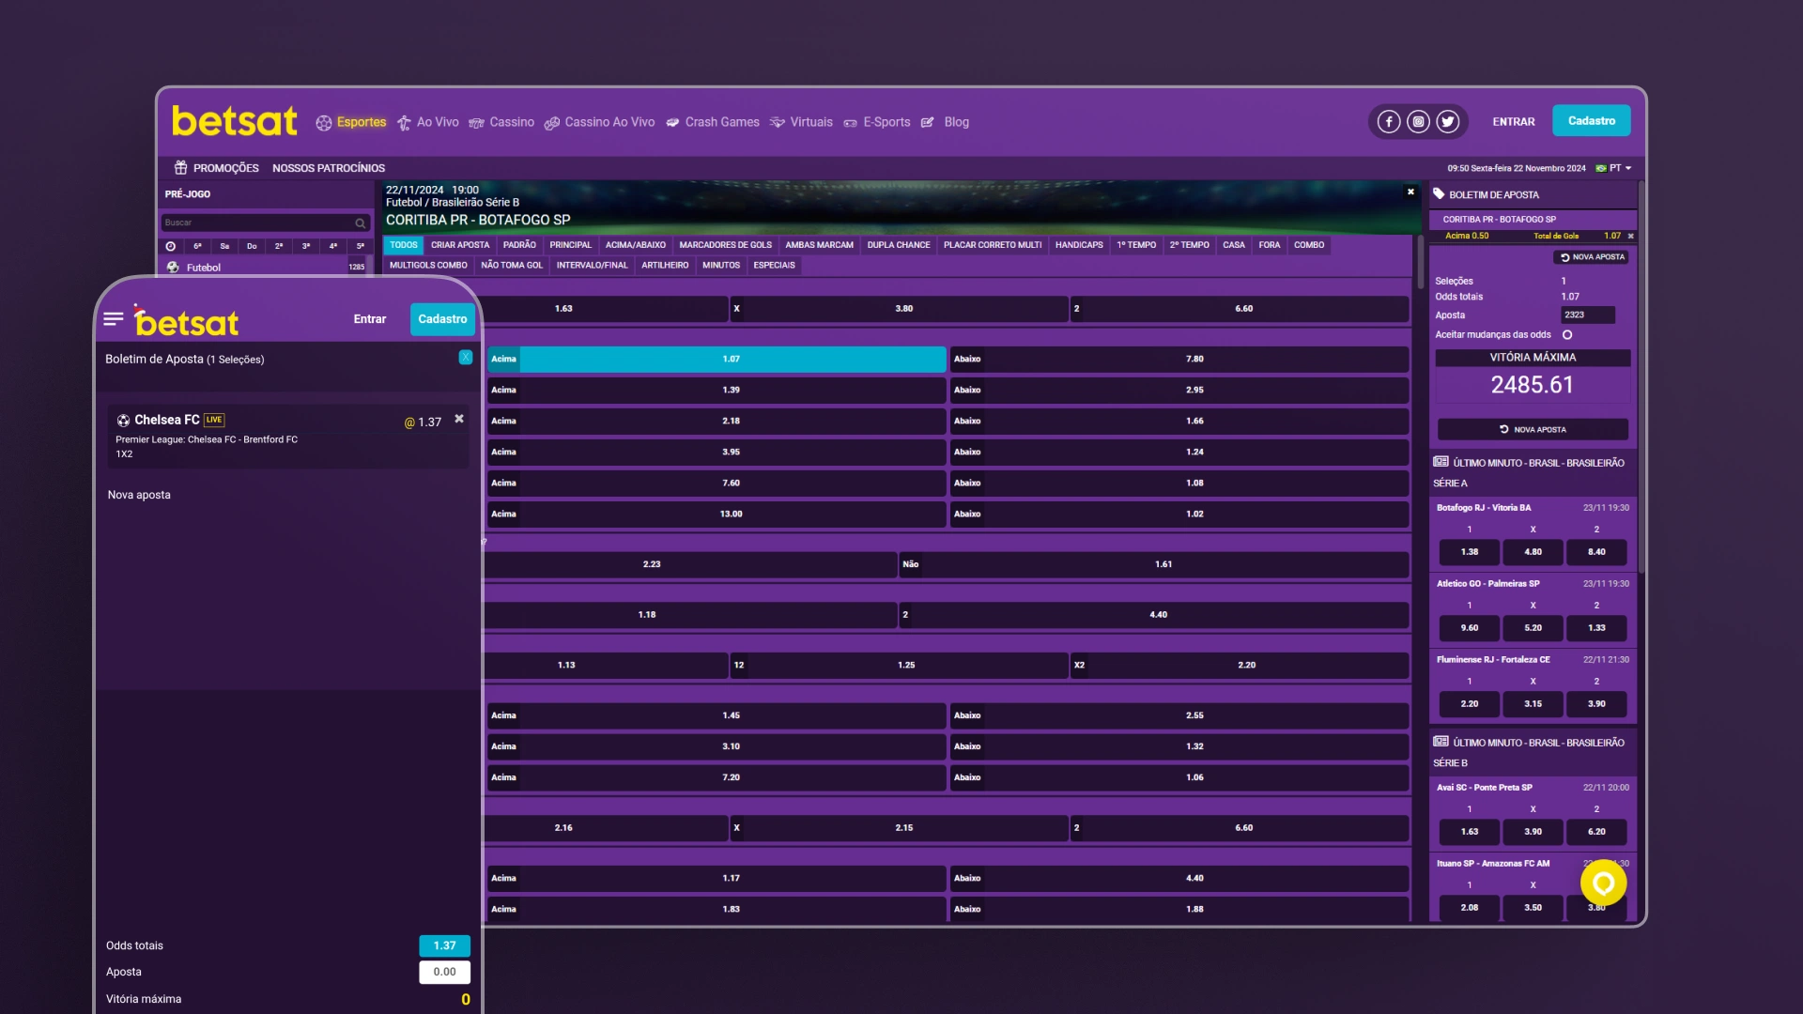This screenshot has height=1014, width=1803.
Task: Select the Abaixo 1.66 odds
Action: coord(1179,421)
